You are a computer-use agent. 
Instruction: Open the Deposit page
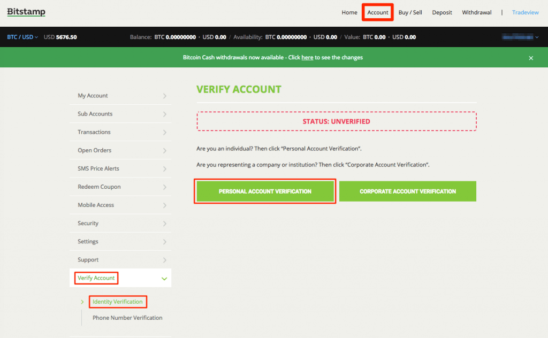442,12
